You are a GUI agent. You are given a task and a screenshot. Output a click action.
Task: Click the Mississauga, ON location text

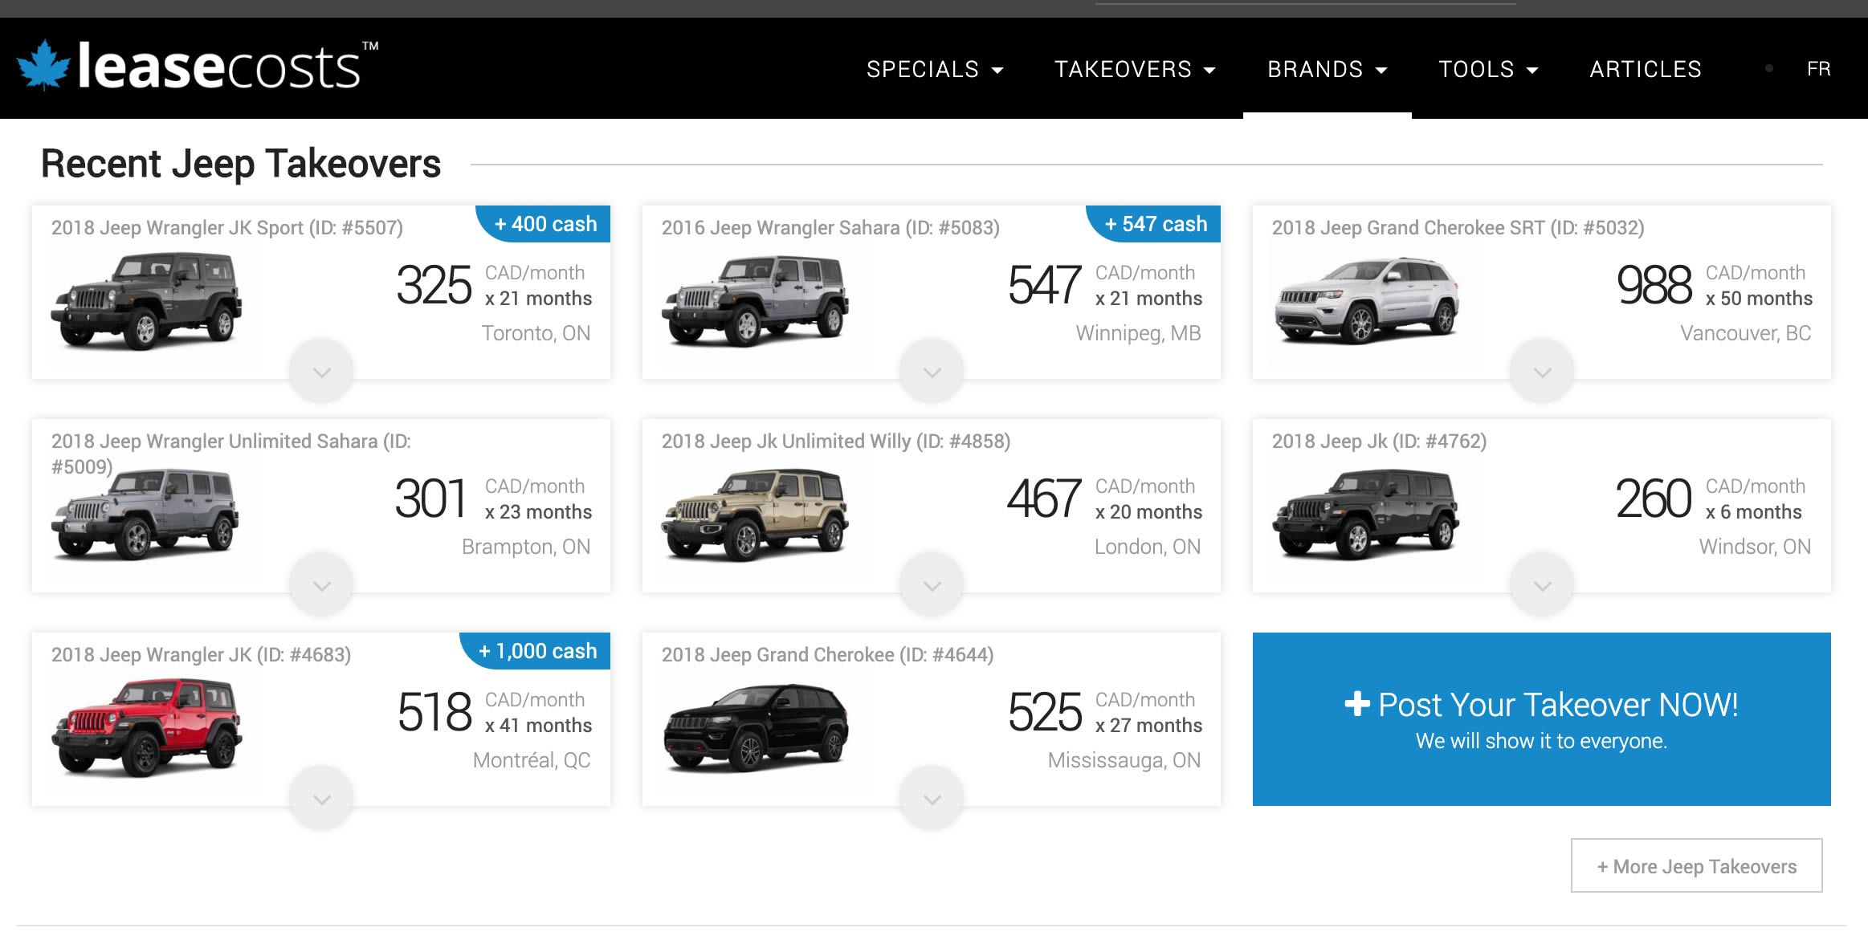(x=1124, y=760)
